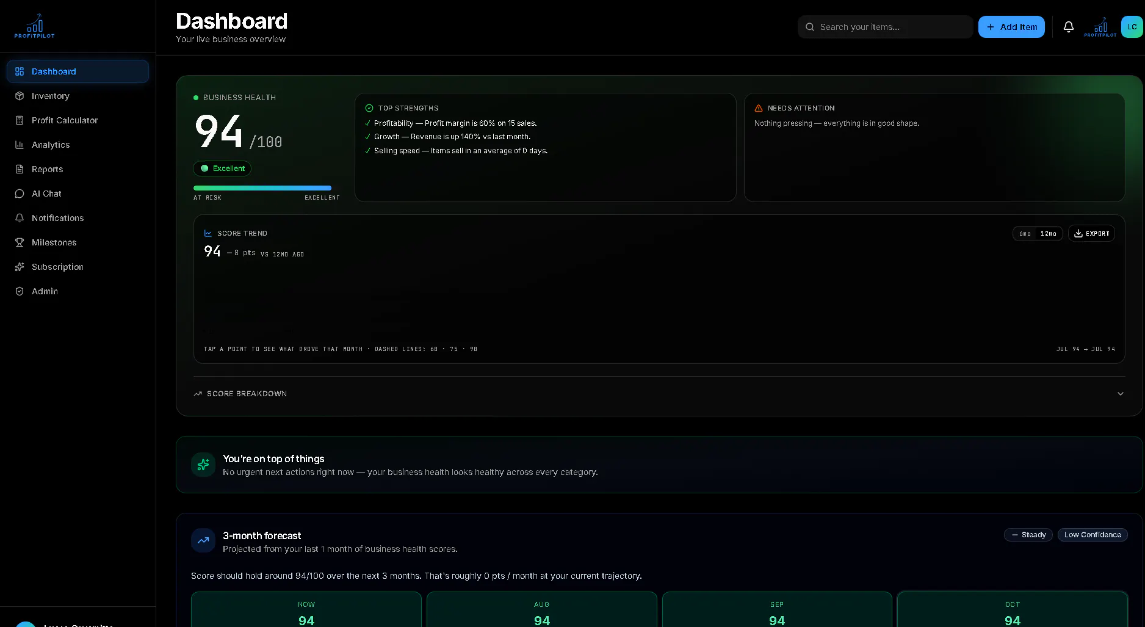Image resolution: width=1145 pixels, height=627 pixels.
Task: Click the Dashboard grid icon in the sidebar
Action: (x=20, y=71)
